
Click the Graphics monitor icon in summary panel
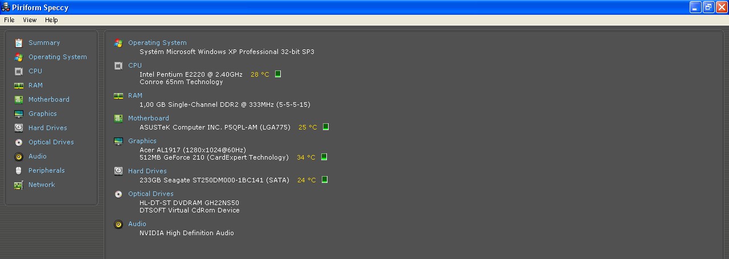tap(118, 141)
